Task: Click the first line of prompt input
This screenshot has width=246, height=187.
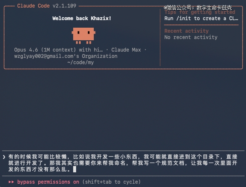Action: coord(123,157)
